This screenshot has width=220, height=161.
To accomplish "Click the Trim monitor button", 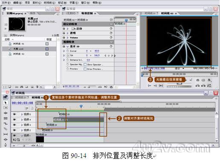I will (209, 85).
